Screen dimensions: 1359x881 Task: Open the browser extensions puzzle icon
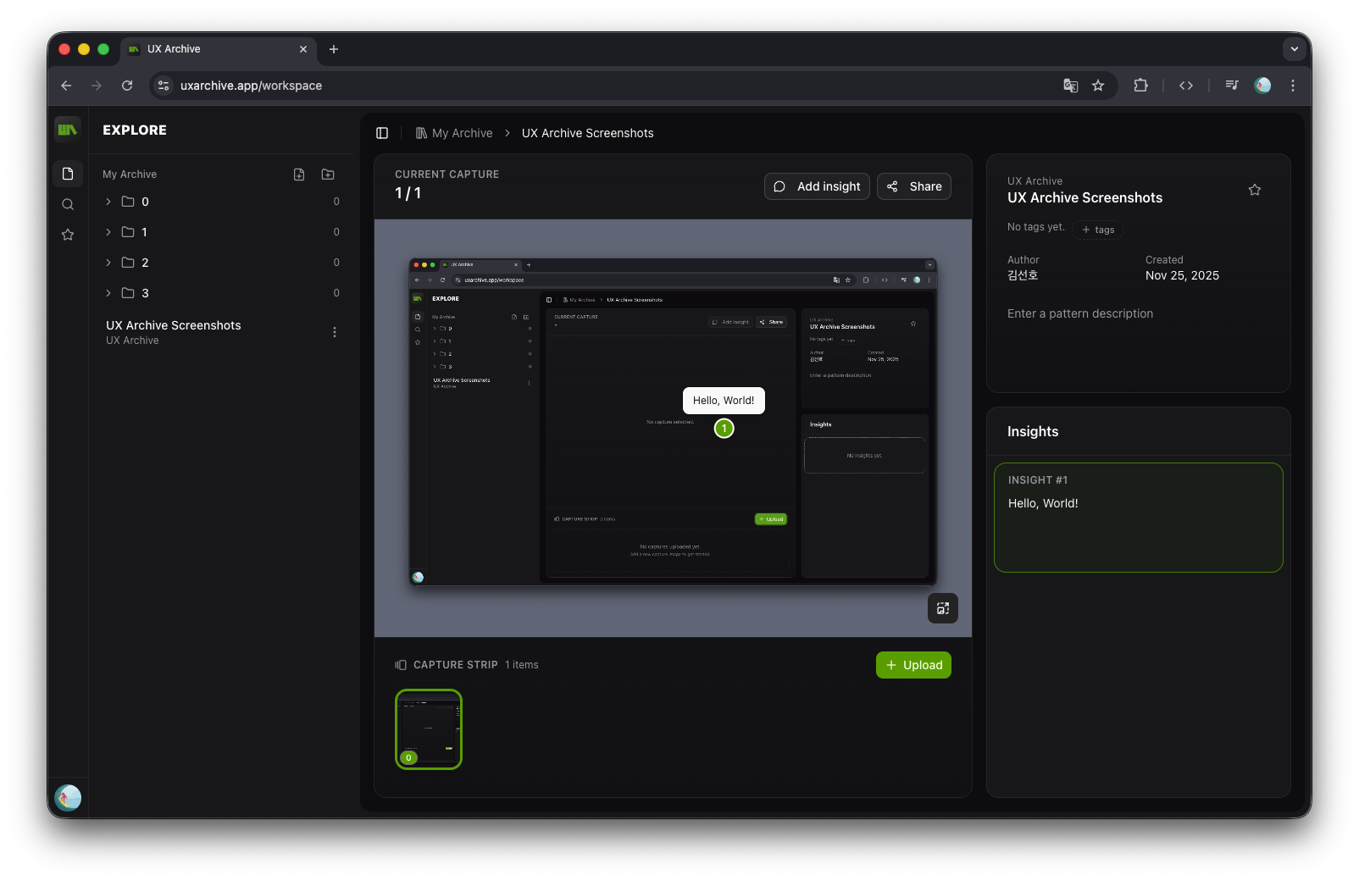1140,86
